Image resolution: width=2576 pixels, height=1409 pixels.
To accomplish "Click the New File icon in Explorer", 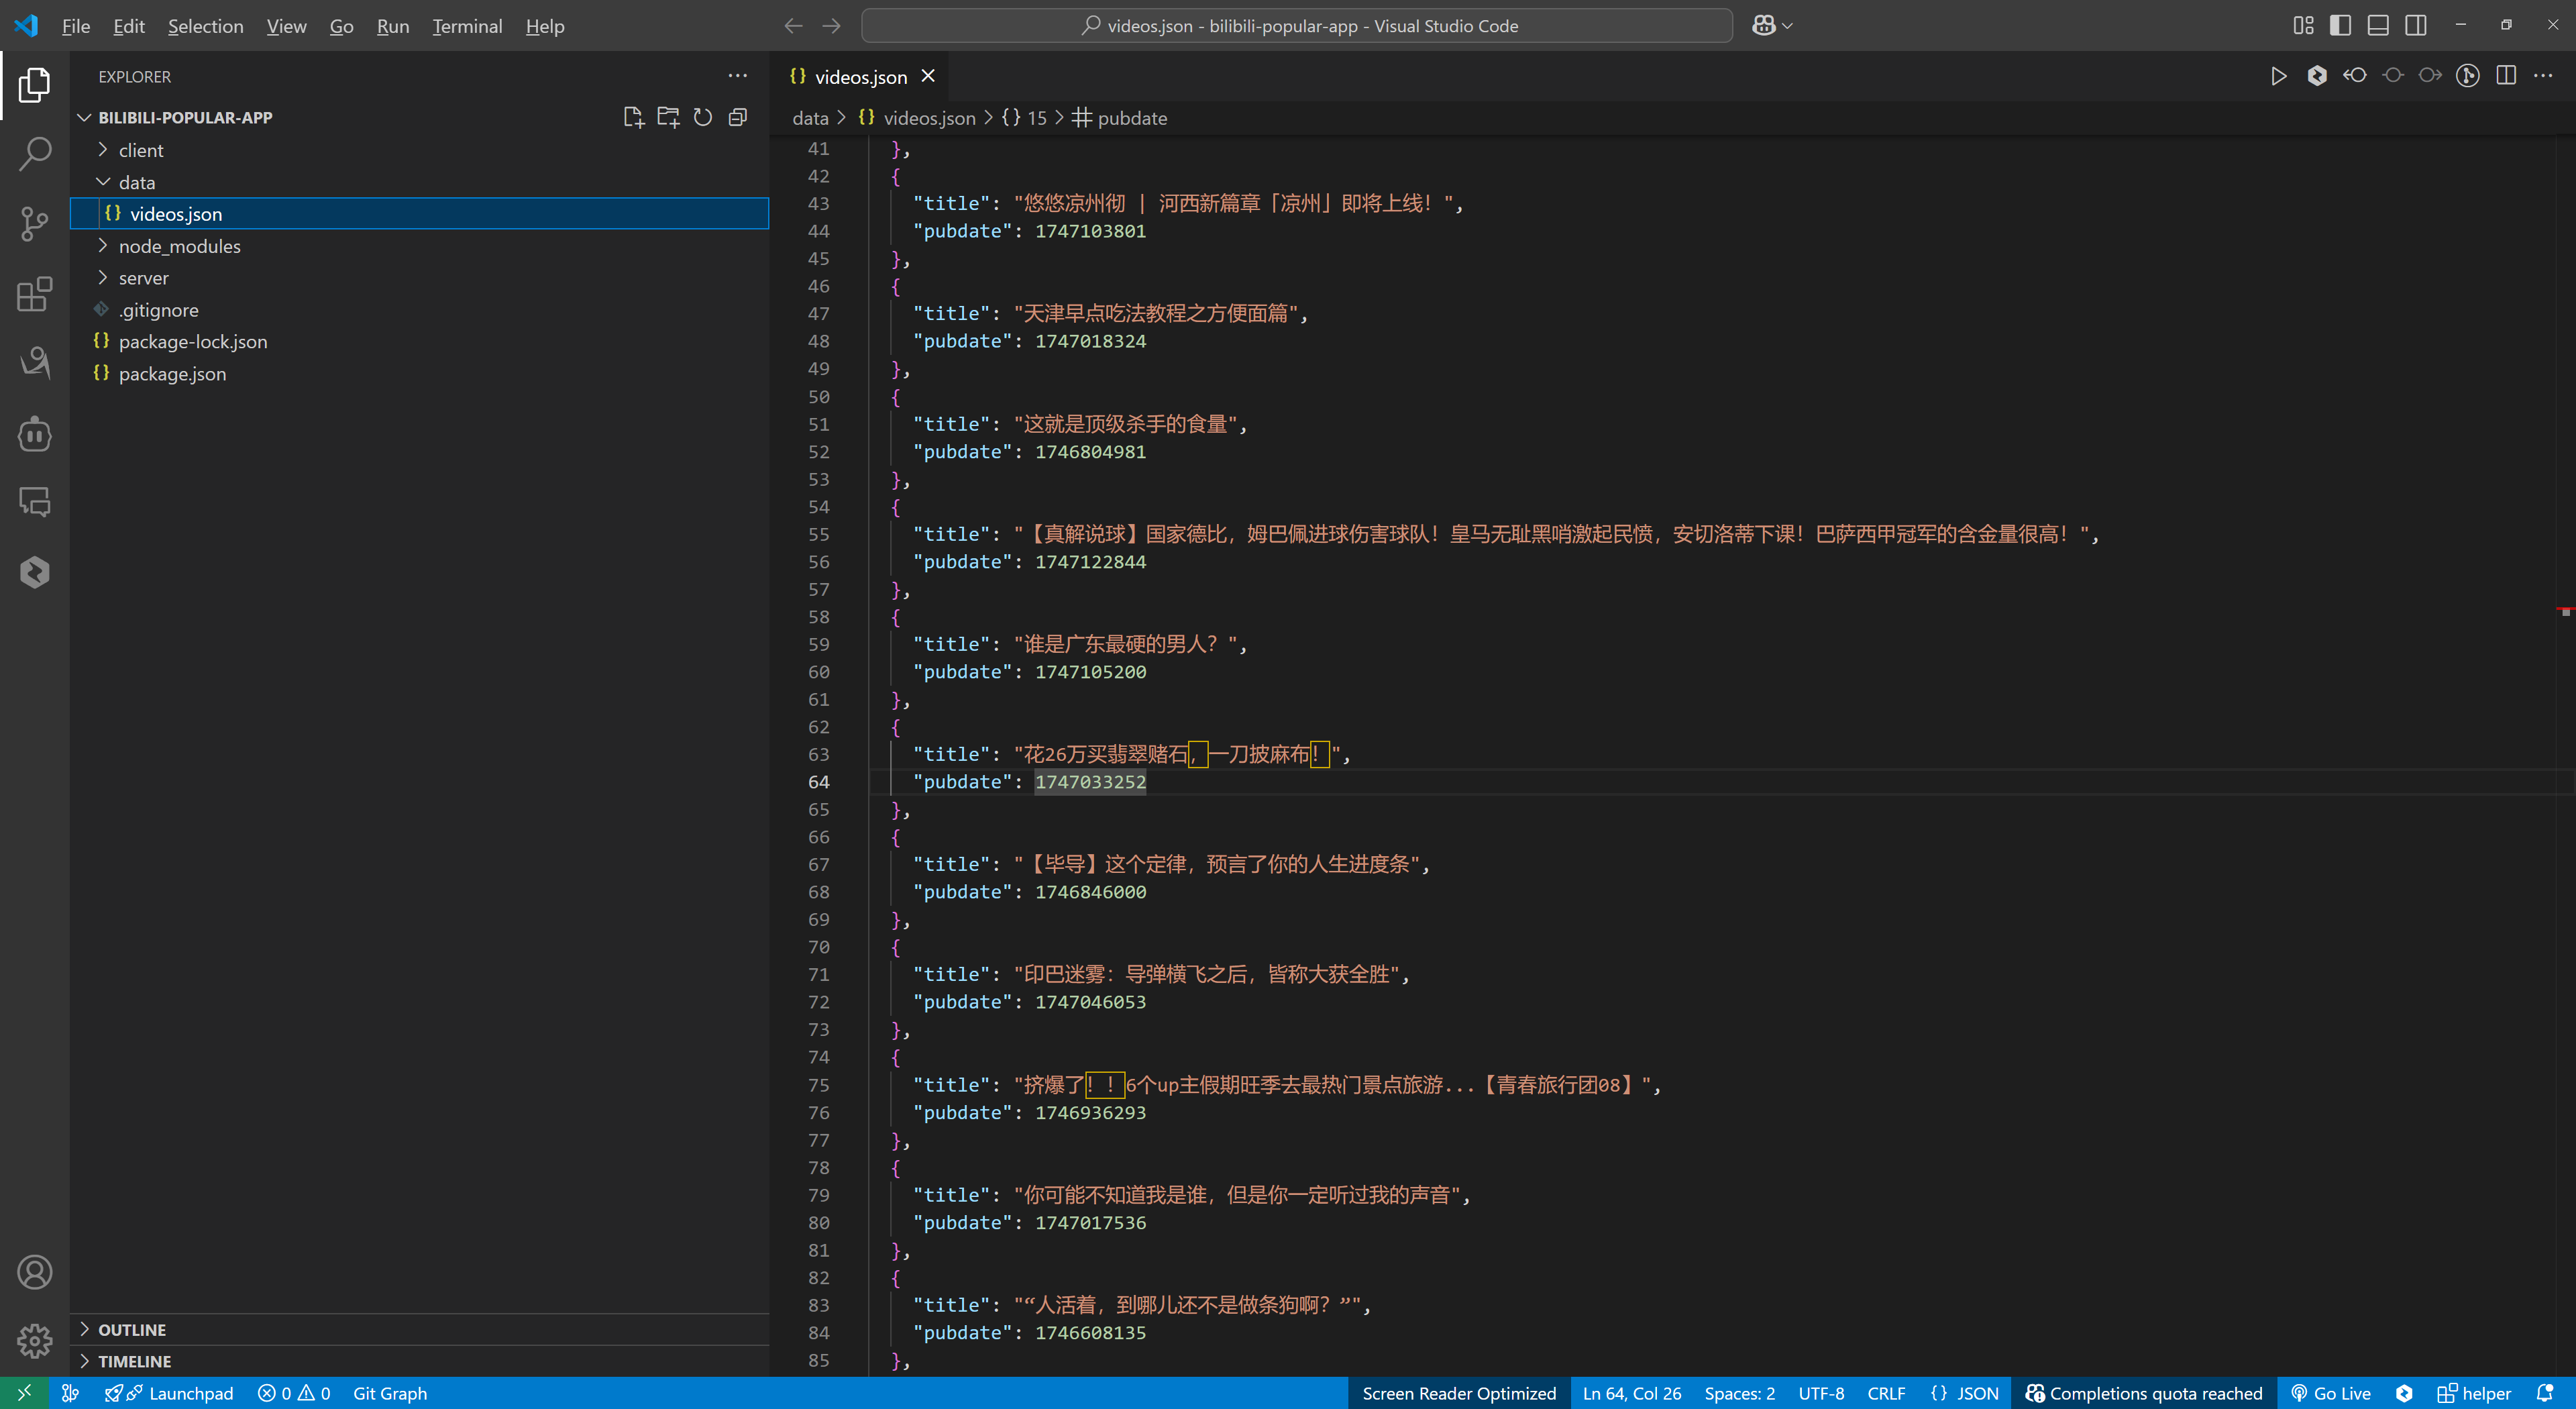I will 633,117.
